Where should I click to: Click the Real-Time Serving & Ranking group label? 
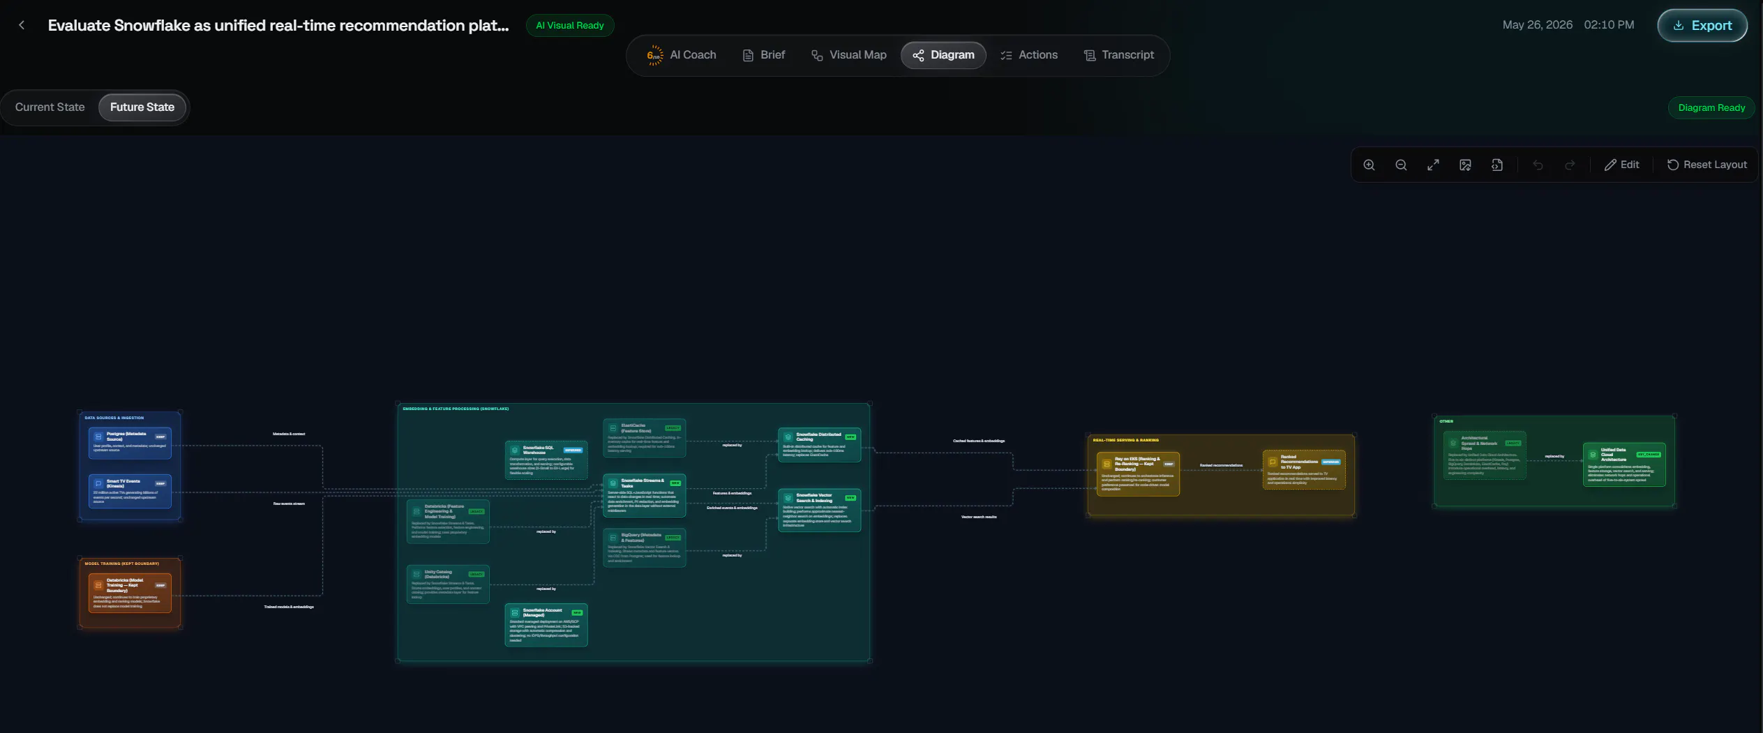[1126, 441]
